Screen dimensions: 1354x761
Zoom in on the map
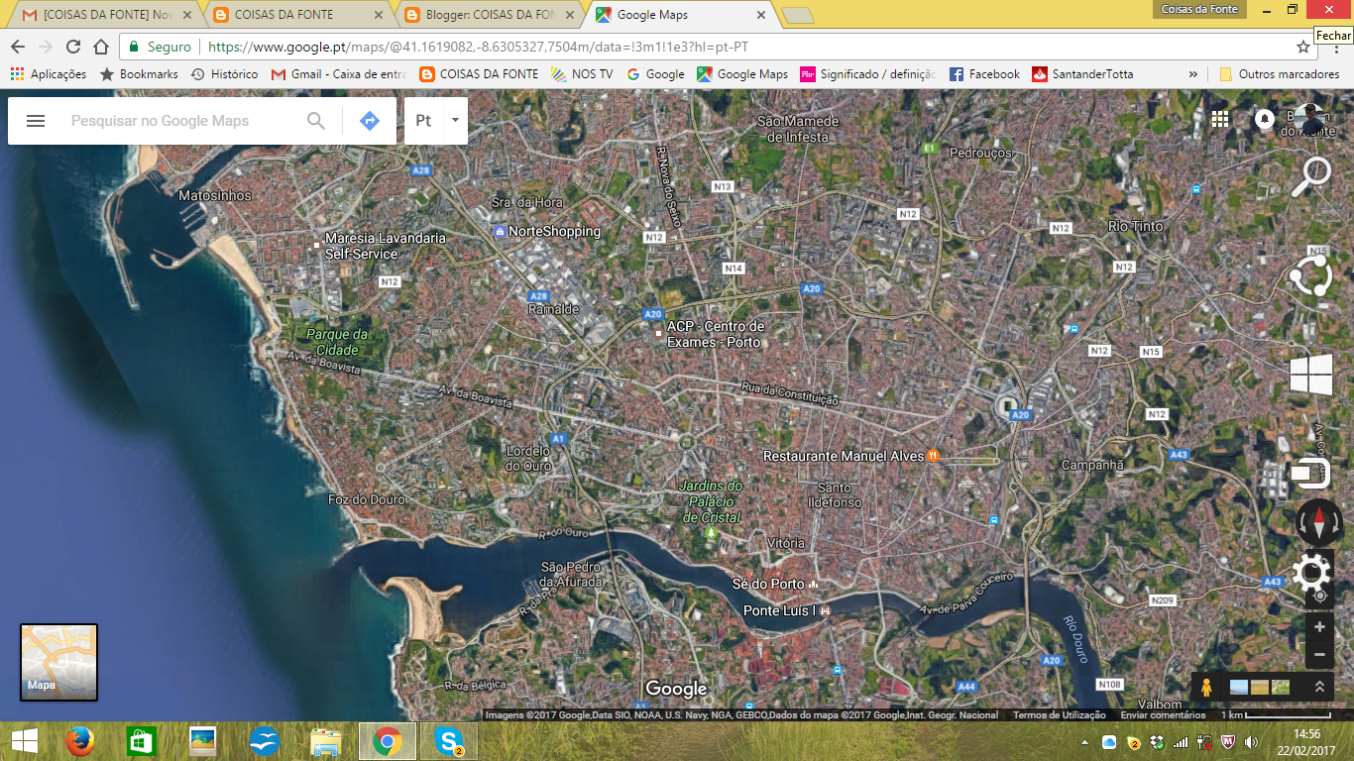1319,627
